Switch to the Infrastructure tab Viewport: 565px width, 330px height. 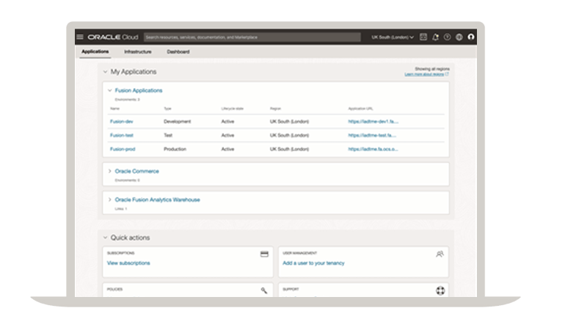[x=138, y=52]
